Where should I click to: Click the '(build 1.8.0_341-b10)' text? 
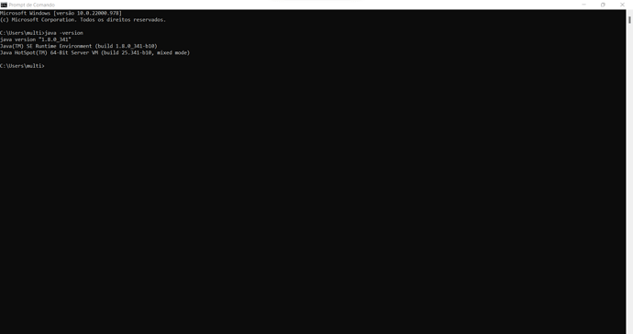(x=127, y=46)
